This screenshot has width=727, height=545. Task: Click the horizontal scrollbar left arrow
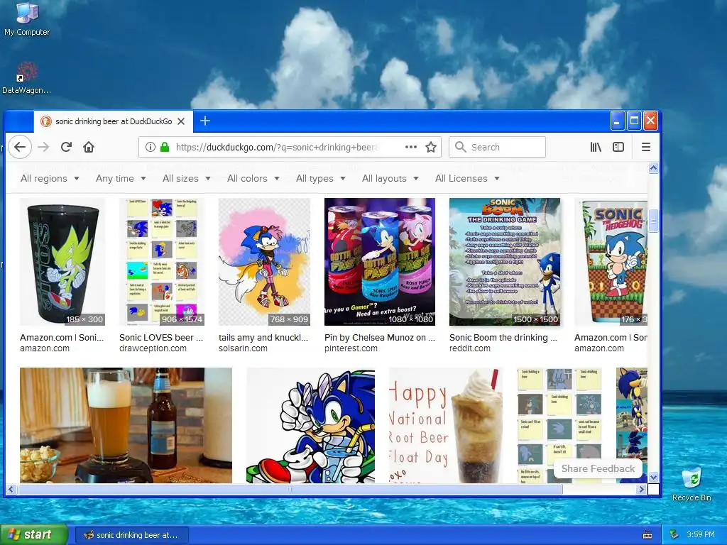[x=11, y=489]
